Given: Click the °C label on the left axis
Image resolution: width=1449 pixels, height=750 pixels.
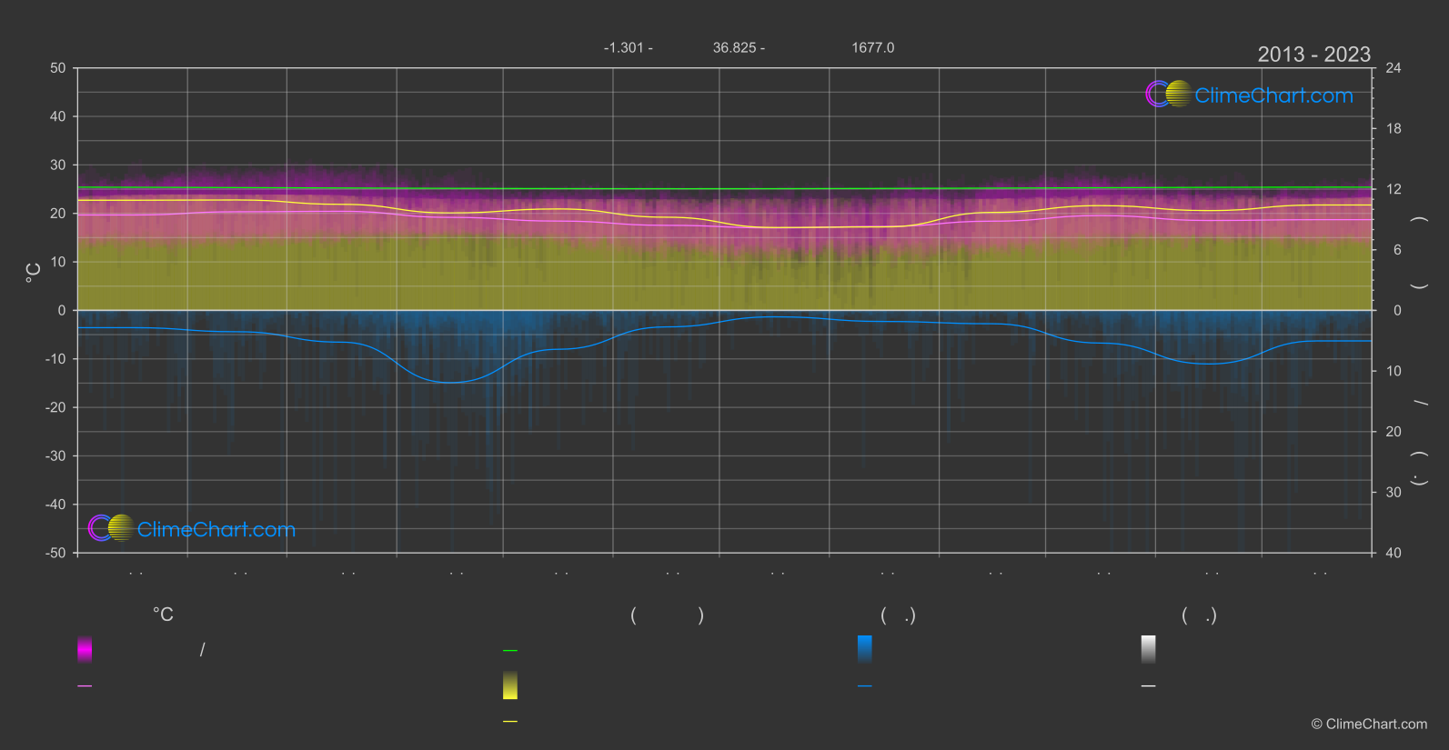Looking at the screenshot, I should pyautogui.click(x=33, y=273).
